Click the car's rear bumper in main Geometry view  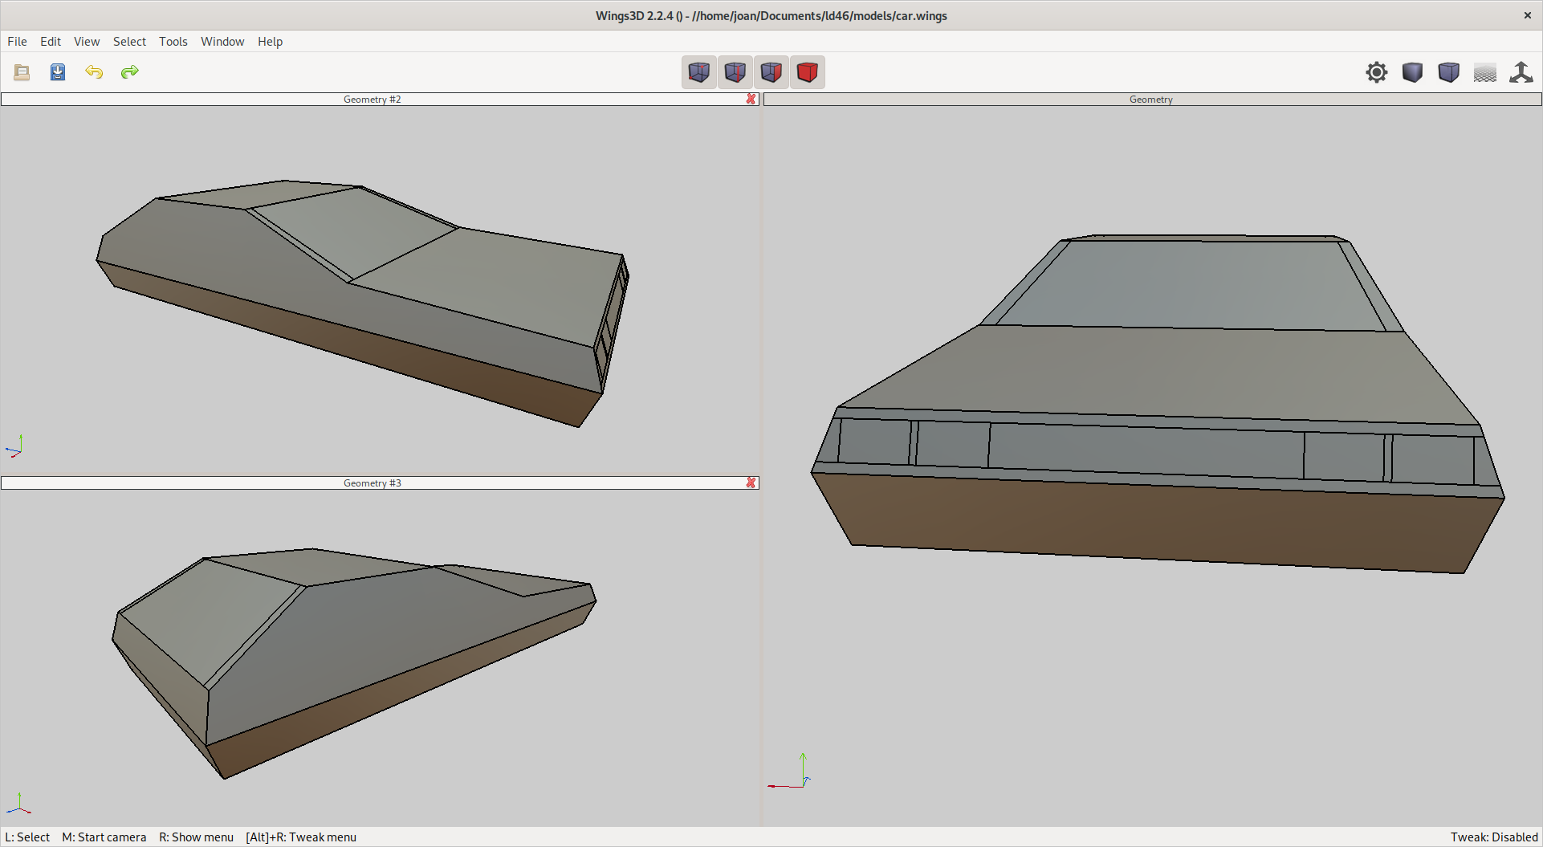[1156, 522]
